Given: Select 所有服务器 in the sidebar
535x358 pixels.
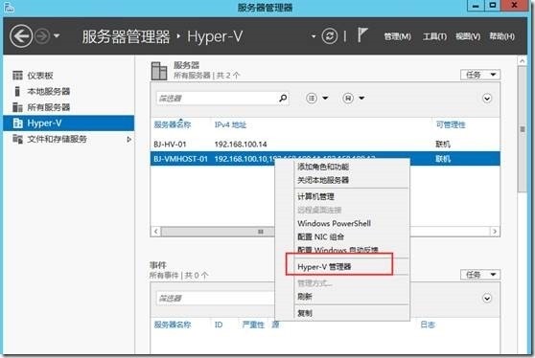Looking at the screenshot, I should pos(68,107).
